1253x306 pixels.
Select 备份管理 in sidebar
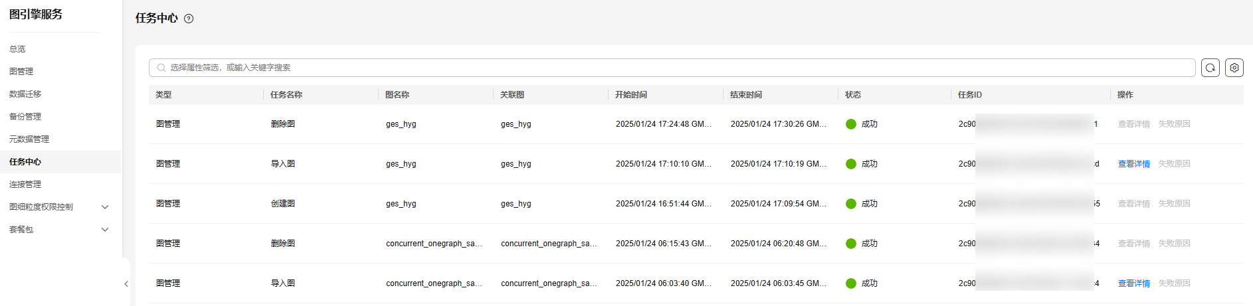click(x=25, y=117)
